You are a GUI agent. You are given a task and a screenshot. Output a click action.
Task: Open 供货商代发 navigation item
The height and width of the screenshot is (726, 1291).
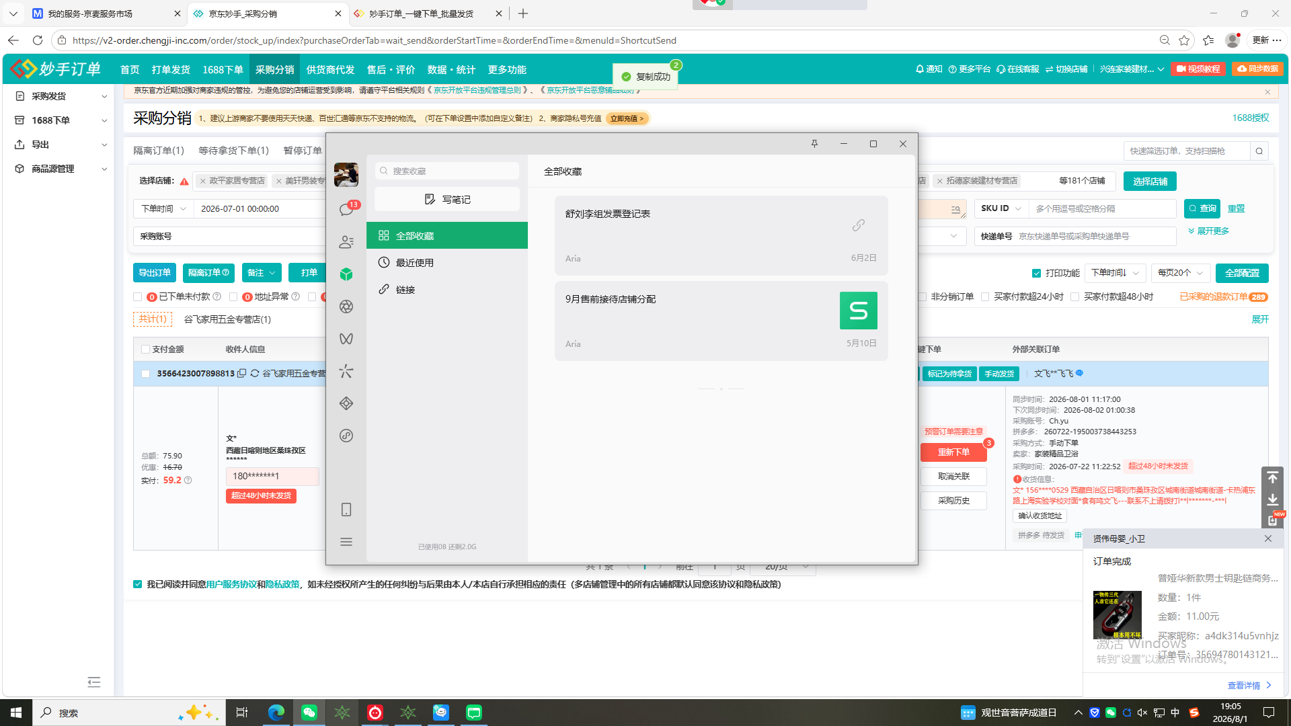330,69
